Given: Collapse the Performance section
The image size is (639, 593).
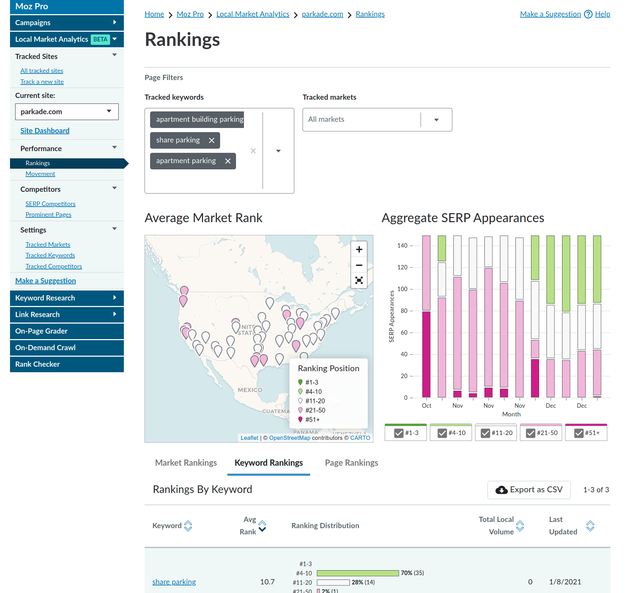Looking at the screenshot, I should 115,148.
